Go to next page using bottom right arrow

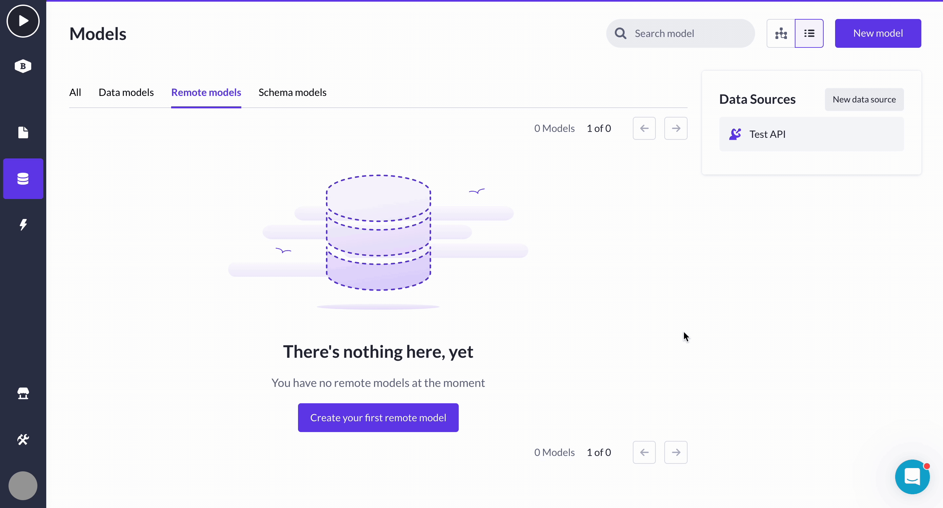click(x=676, y=452)
